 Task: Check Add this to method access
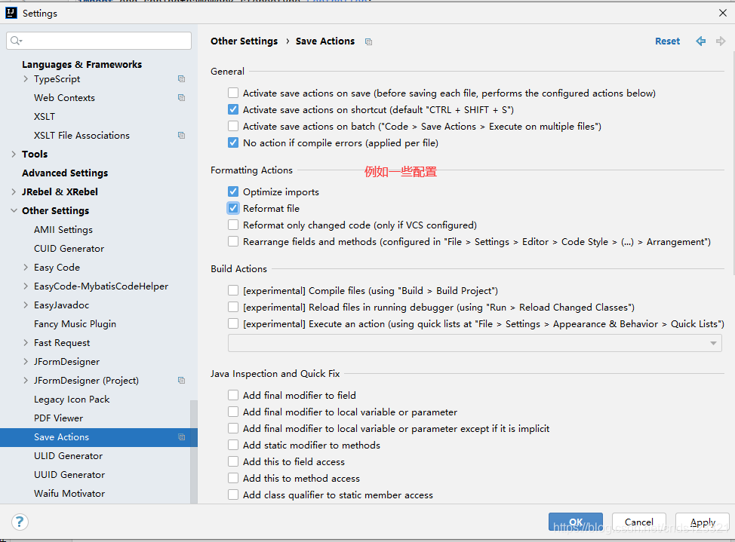[233, 478]
